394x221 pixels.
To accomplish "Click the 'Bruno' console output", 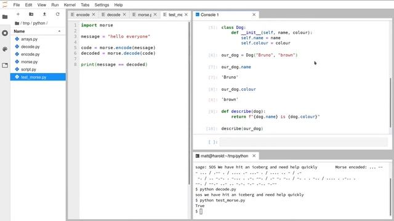I will pyautogui.click(x=230, y=77).
